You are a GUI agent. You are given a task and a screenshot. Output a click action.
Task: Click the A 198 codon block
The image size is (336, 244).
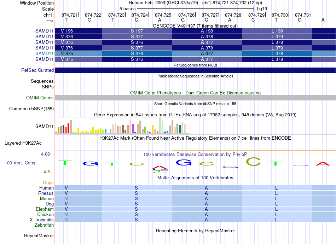[207, 31]
